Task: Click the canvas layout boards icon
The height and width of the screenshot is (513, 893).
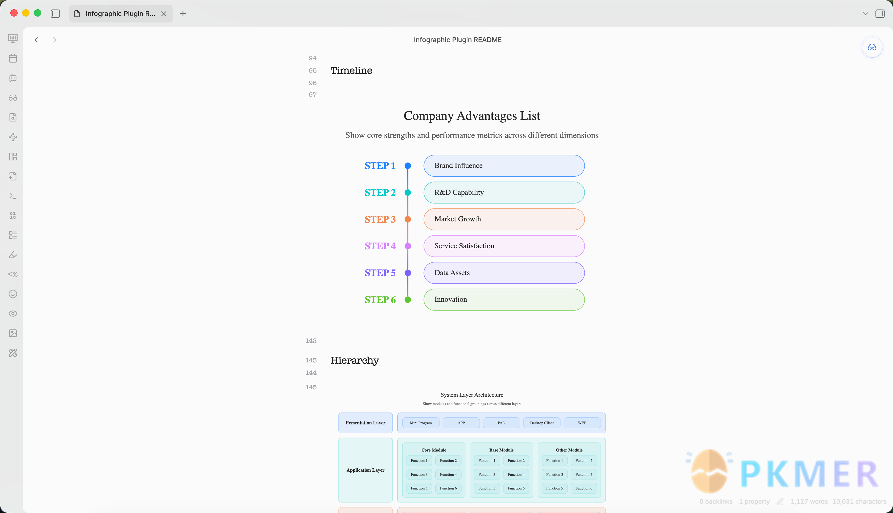Action: pos(13,157)
